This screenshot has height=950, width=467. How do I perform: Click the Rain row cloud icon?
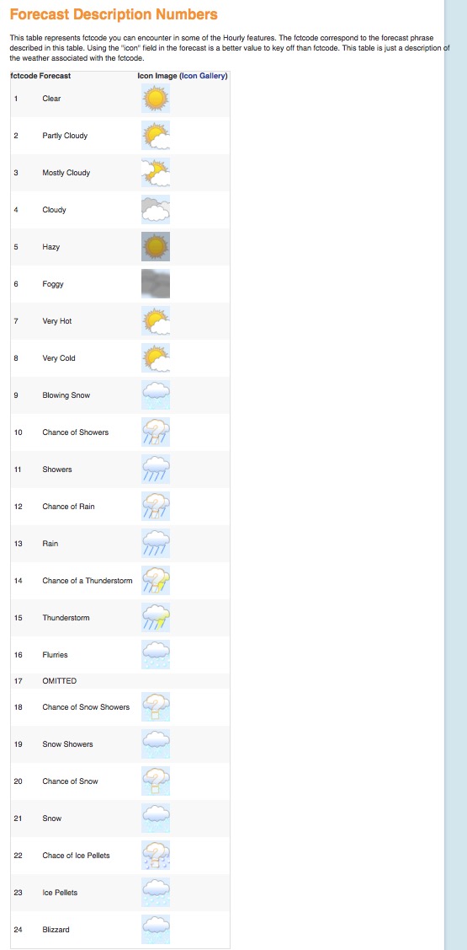click(156, 544)
